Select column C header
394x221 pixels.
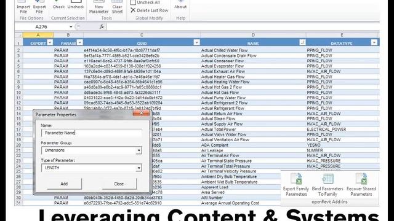tap(142, 35)
